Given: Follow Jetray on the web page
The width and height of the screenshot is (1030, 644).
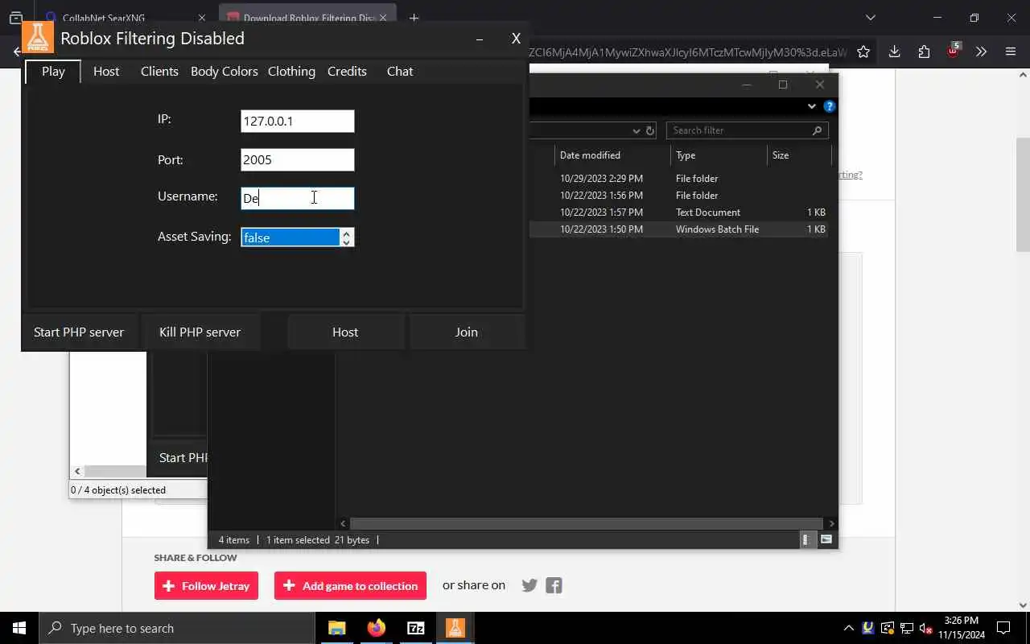Looking at the screenshot, I should click(206, 586).
